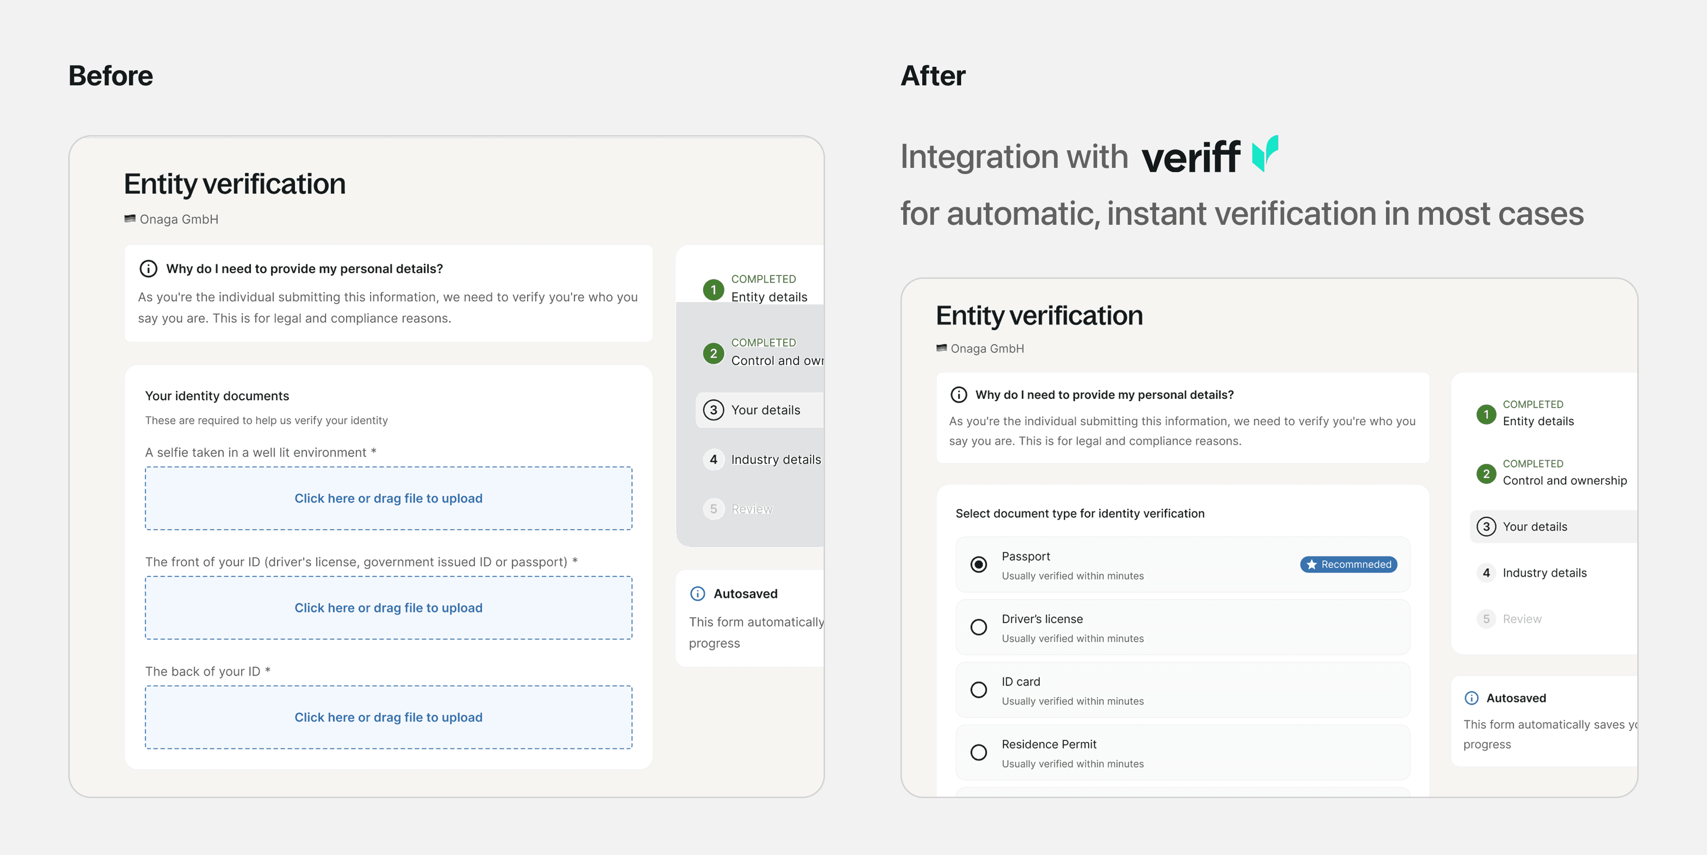Click "The front of your ID" field label
Viewport: 1707px width, 855px height.
click(x=361, y=562)
